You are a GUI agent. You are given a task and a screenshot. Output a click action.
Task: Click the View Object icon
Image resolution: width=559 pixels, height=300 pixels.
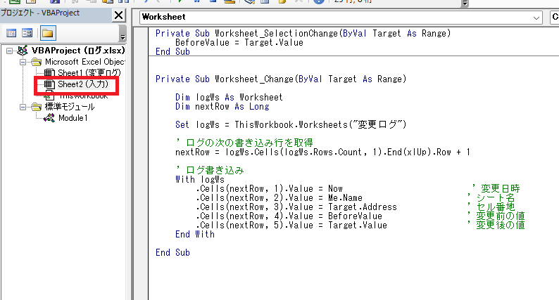27,33
